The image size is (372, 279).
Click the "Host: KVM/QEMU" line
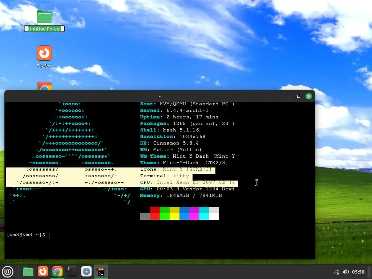pos(187,104)
